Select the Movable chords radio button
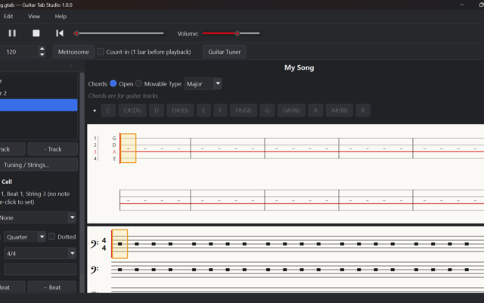Viewport: 484px width, 303px height. point(138,83)
